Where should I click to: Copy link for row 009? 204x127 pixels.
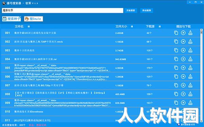(x=176, y=103)
